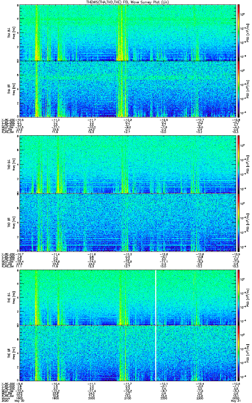Click THD X_RE_GSE value -11.9
This screenshot has height=403, width=252.
91,254
